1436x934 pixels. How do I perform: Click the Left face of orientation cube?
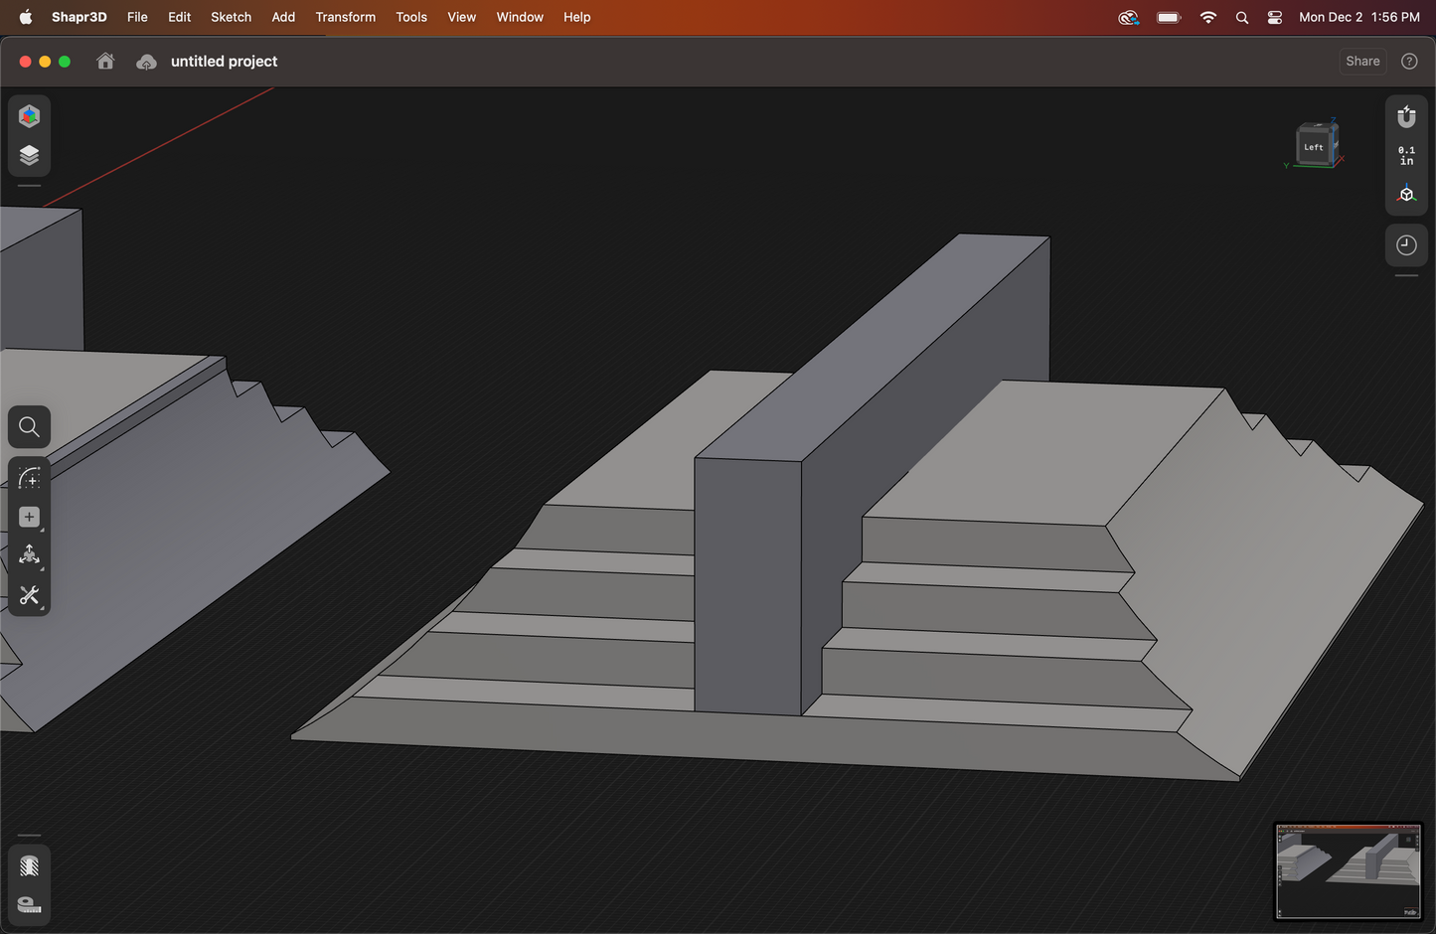tap(1313, 147)
